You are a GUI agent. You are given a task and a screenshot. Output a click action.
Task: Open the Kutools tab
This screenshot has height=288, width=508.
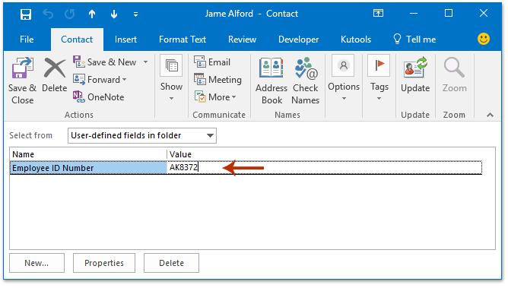[x=356, y=40]
